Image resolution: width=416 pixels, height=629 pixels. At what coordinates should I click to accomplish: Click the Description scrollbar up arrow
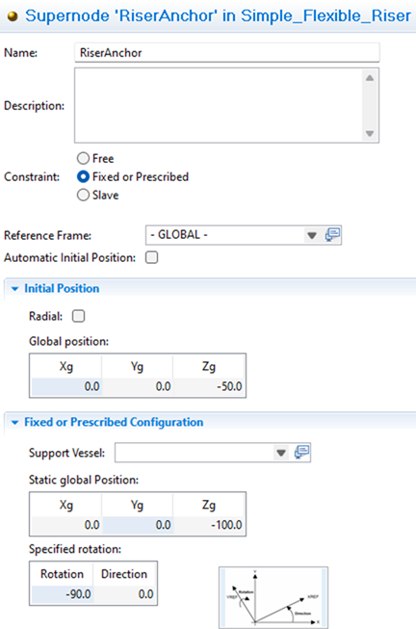tap(370, 77)
